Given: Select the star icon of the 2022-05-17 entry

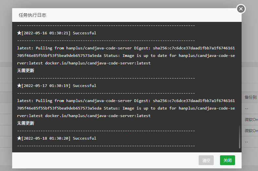Looking at the screenshot, I should 19,86.
